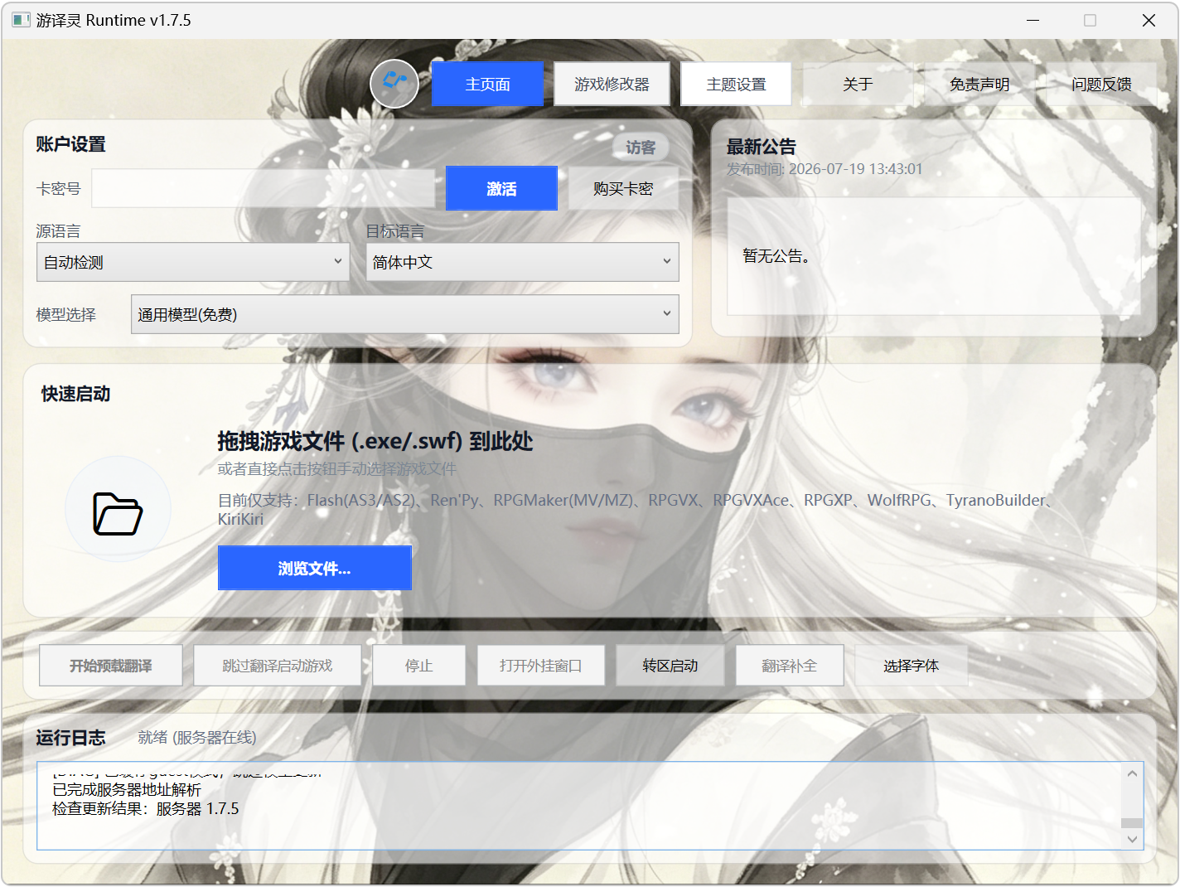Image resolution: width=1180 pixels, height=887 pixels.
Task: Open the 主页面 tab
Action: tap(487, 84)
